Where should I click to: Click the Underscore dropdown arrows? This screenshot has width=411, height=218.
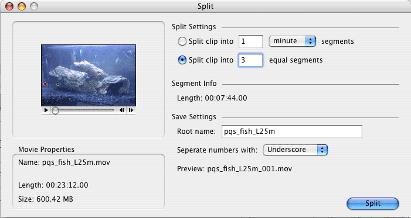[x=322, y=150]
